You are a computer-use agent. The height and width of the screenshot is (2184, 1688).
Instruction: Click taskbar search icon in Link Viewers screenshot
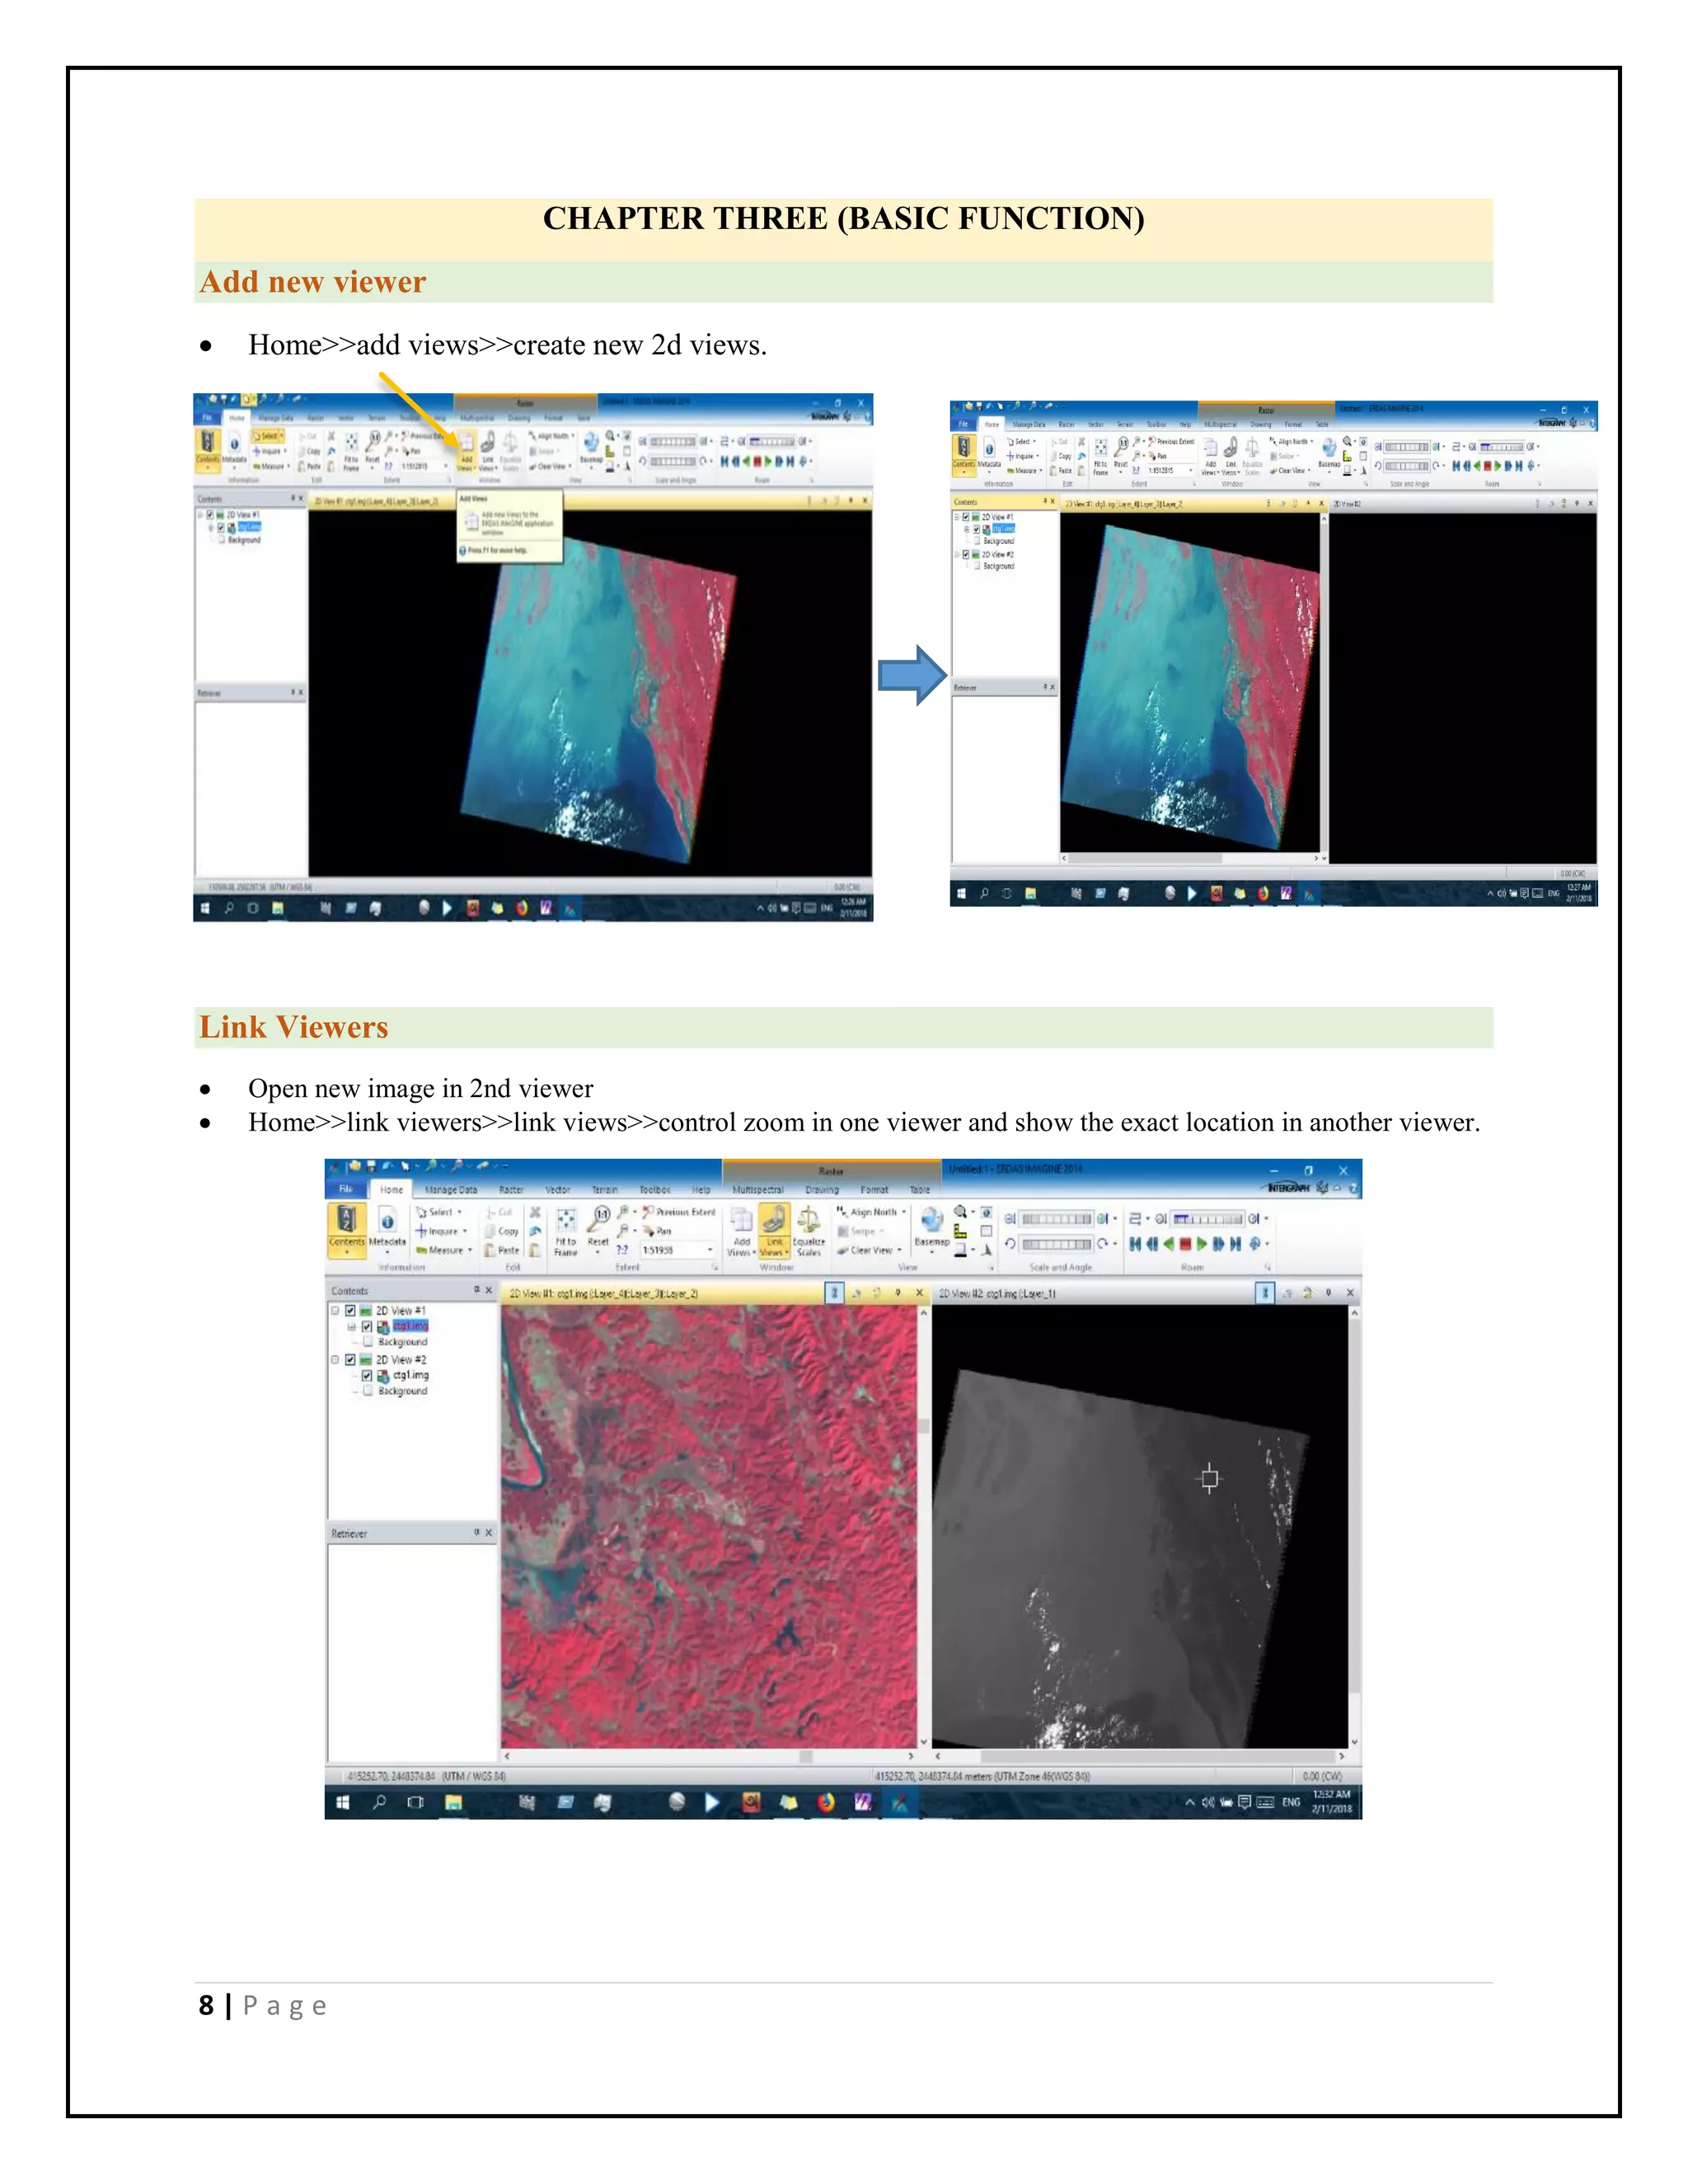pos(379,1802)
